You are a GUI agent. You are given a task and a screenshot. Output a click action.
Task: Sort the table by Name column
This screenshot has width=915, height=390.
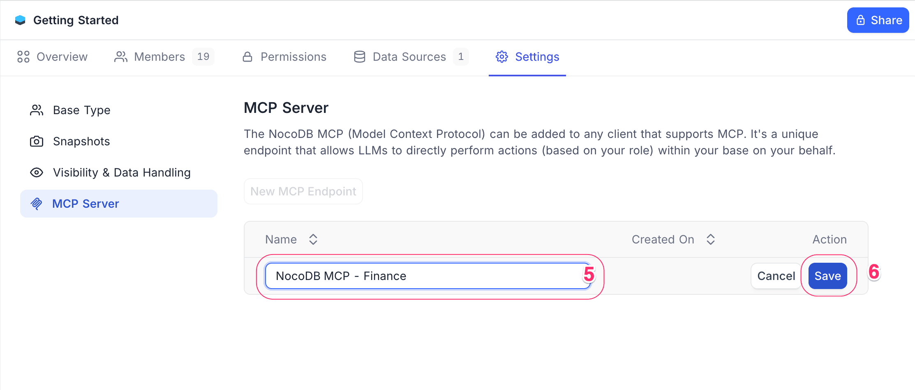click(313, 239)
